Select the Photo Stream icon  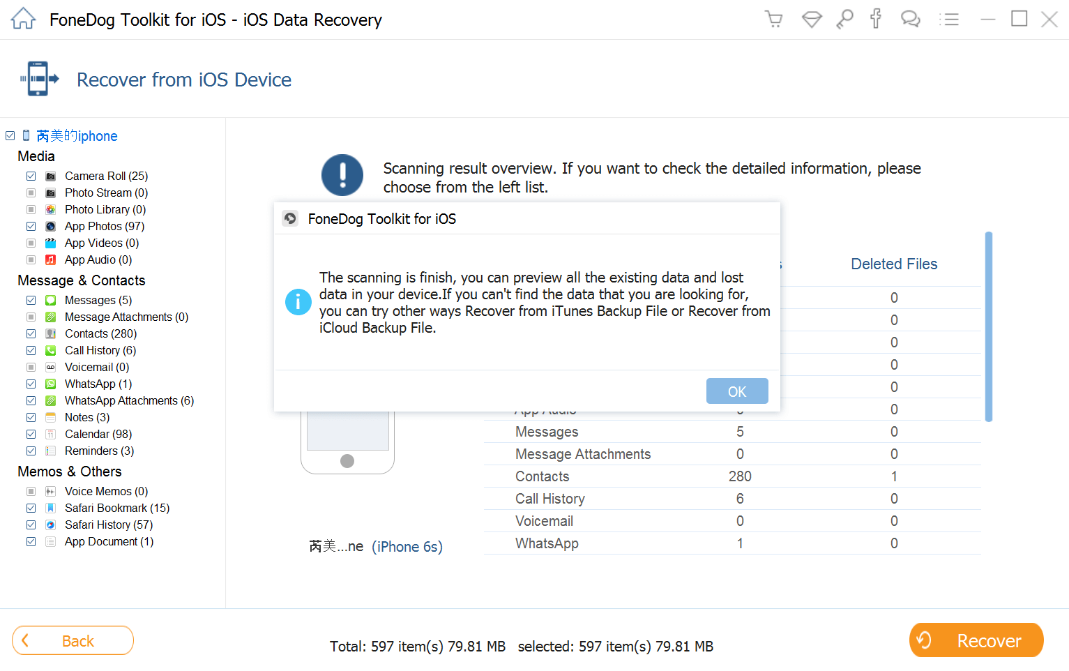pyautogui.click(x=51, y=193)
